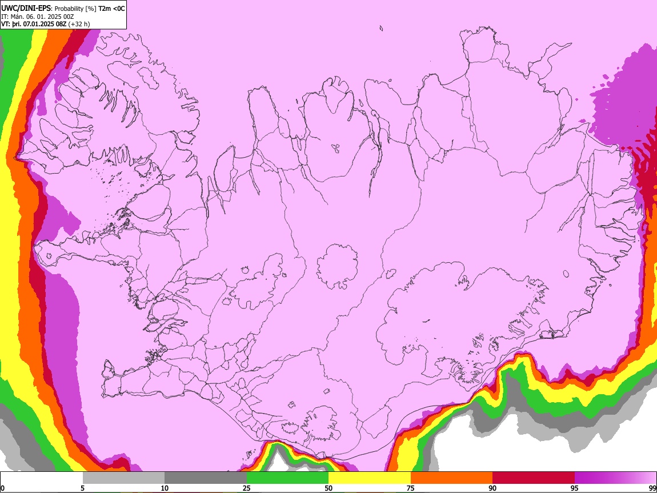Click the '50' legend tick label
This screenshot has width=657, height=493.
(x=328, y=488)
